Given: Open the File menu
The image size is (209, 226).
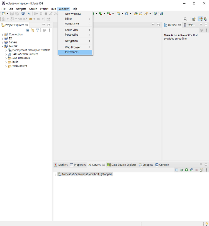Looking at the screenshot, I should coord(3,9).
